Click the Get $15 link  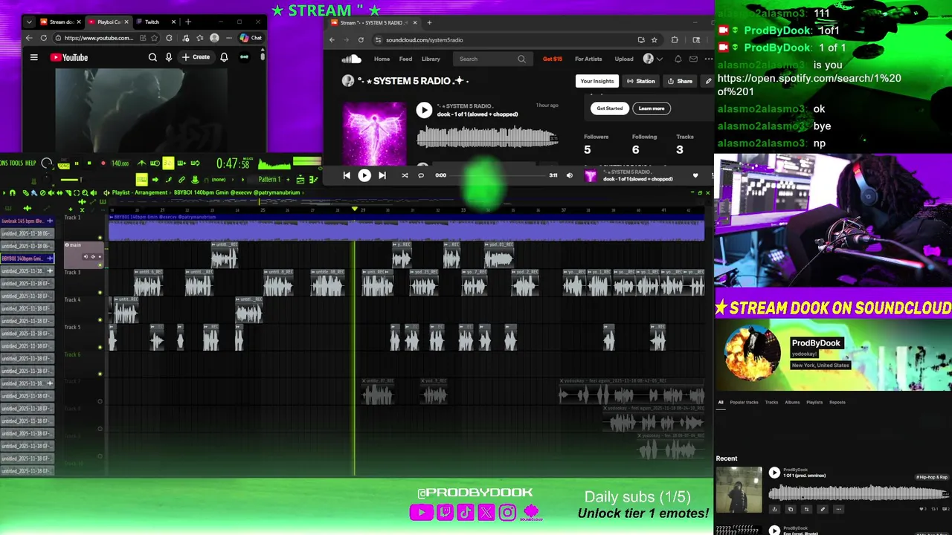coord(553,59)
